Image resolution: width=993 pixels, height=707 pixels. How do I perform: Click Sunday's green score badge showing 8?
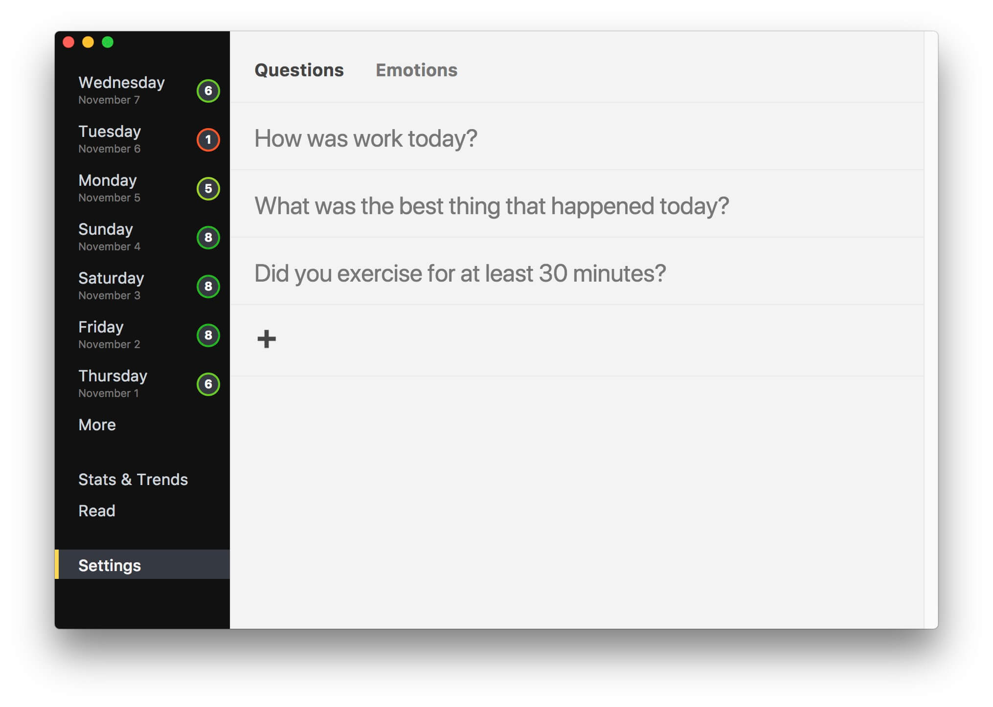click(x=208, y=238)
